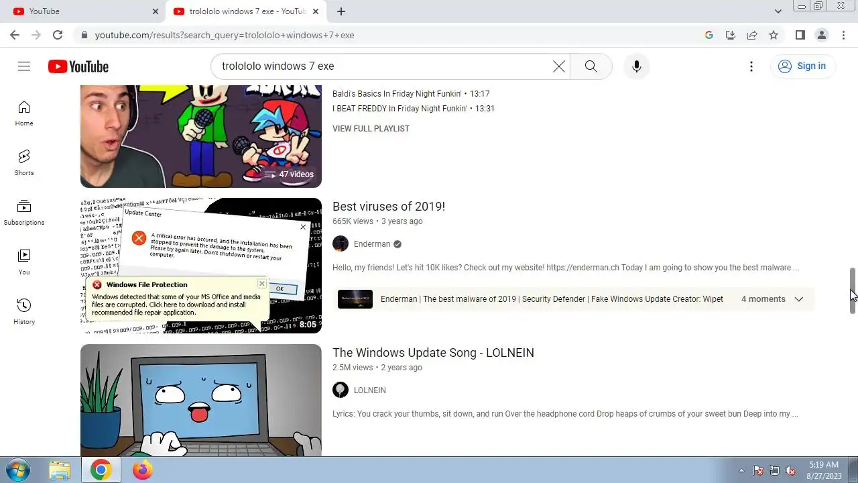Open the You section in sidebar
The height and width of the screenshot is (483, 858).
24,262
